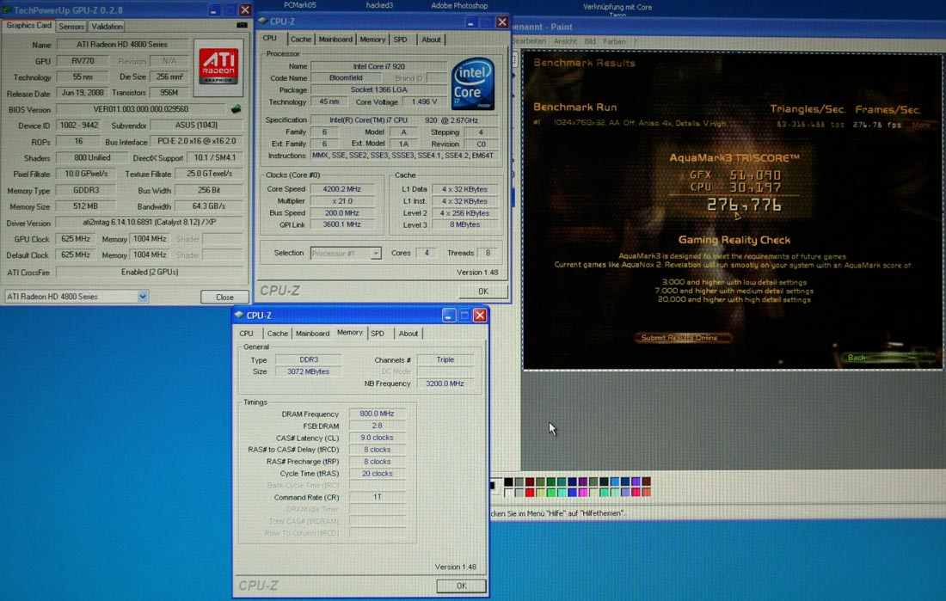The width and height of the screenshot is (946, 601).
Task: Pick the light blue swatch in Paint palette
Action: (x=615, y=481)
